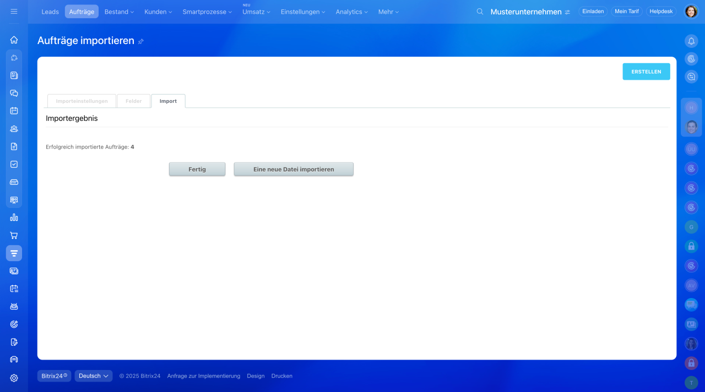Open the search magnifier in top bar
Screen dimensions: 705x392
pos(480,12)
